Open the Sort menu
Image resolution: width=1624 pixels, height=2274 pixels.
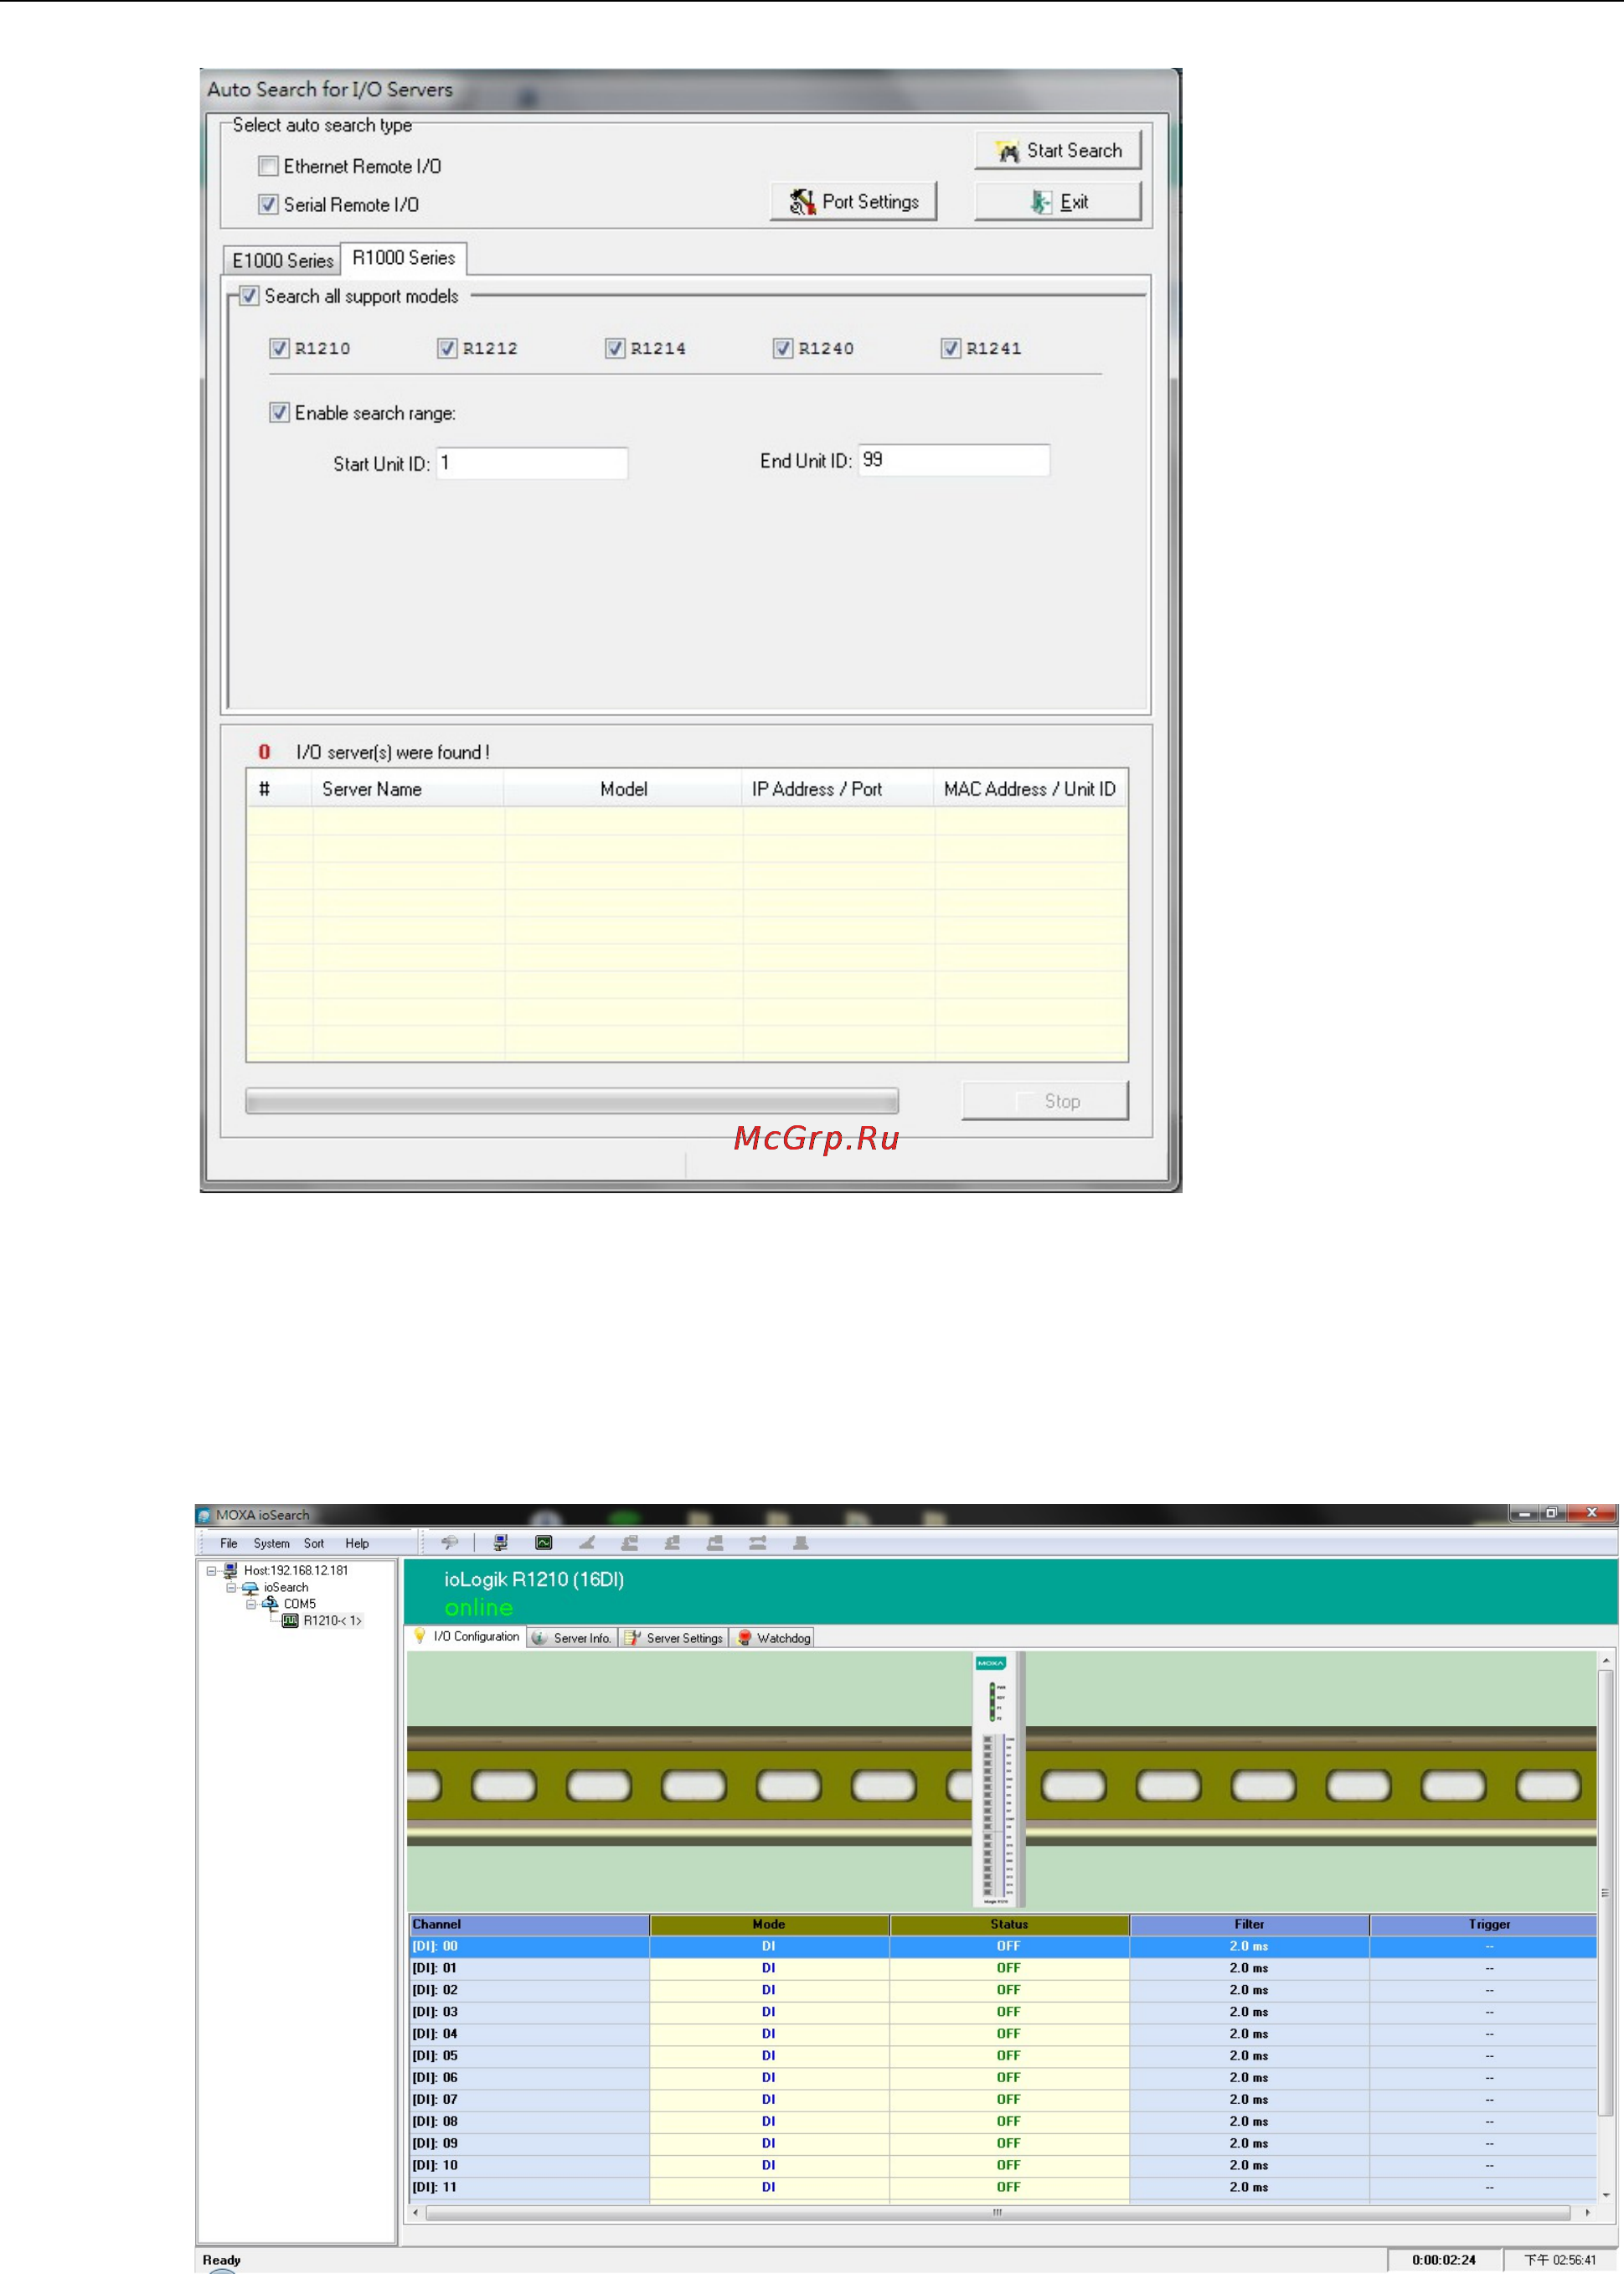[314, 1543]
